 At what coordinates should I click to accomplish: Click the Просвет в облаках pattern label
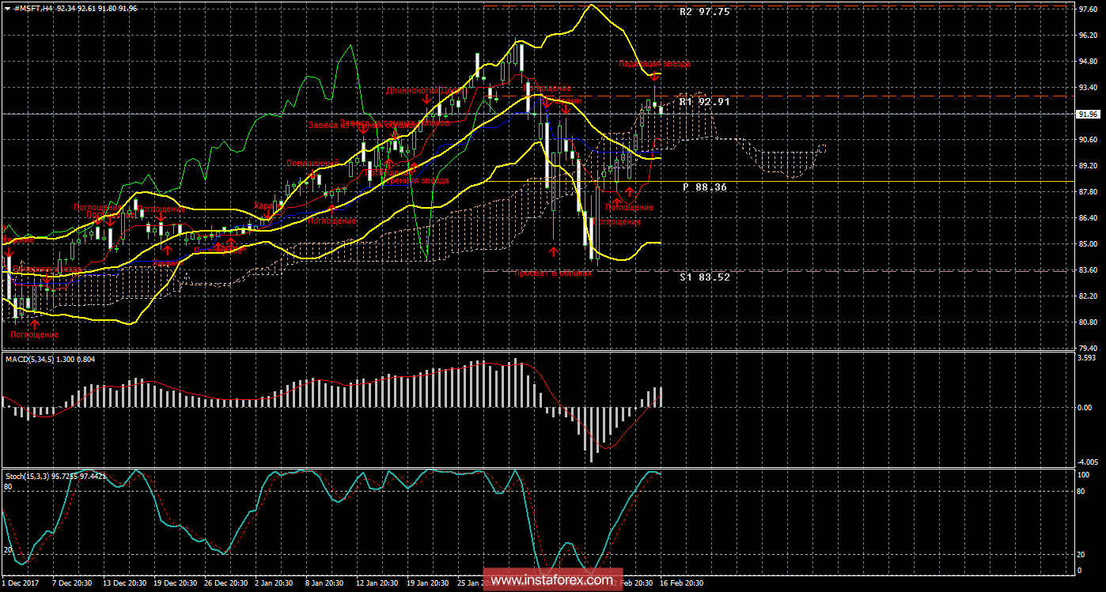point(553,273)
